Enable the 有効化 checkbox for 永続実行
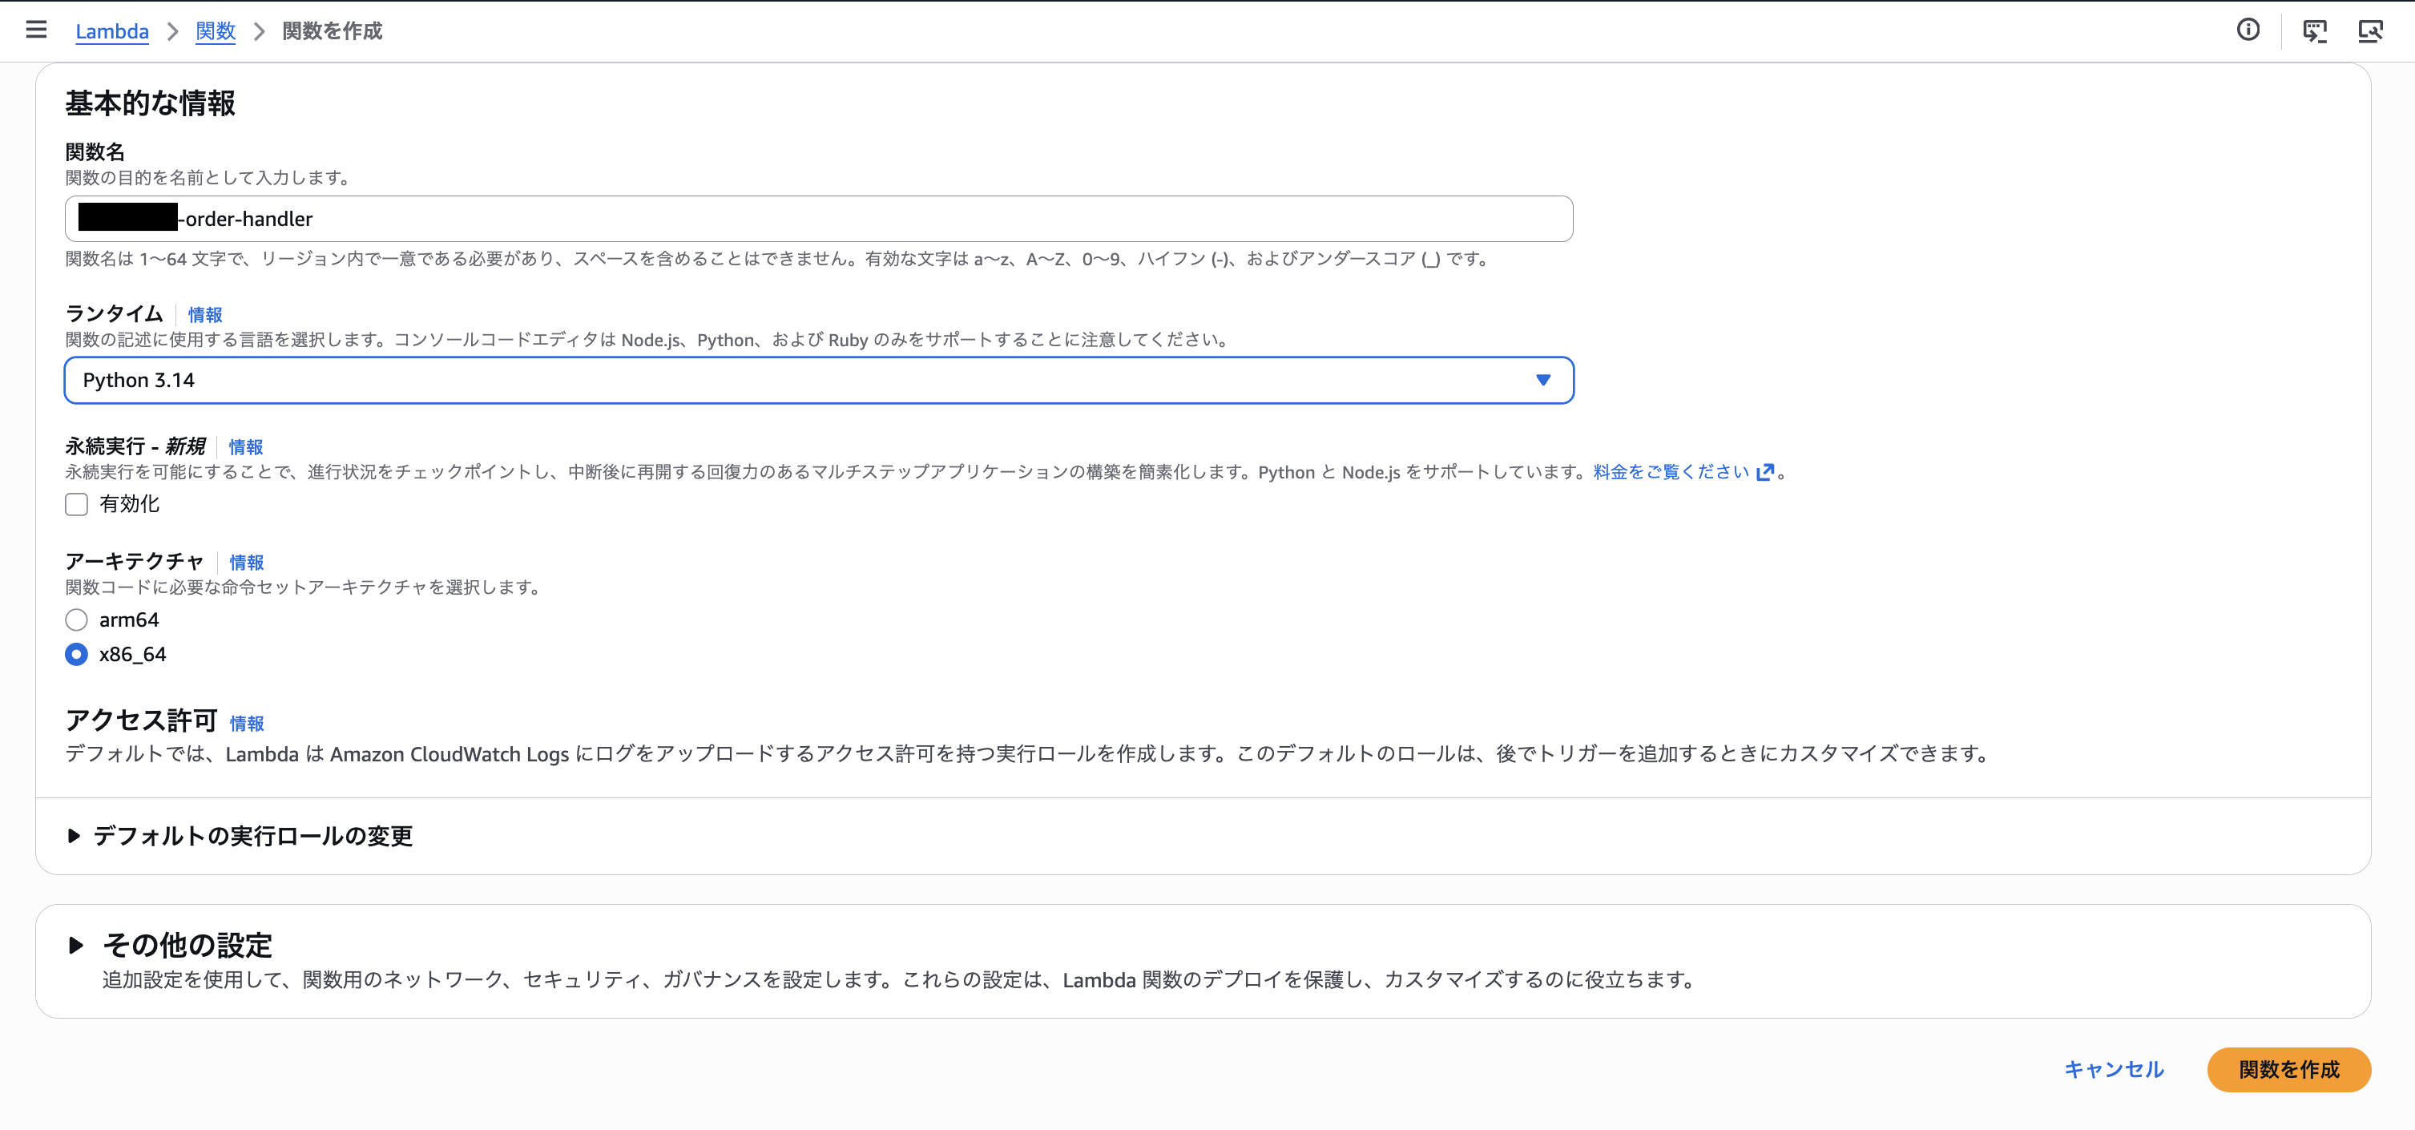The width and height of the screenshot is (2415, 1130). (x=76, y=505)
